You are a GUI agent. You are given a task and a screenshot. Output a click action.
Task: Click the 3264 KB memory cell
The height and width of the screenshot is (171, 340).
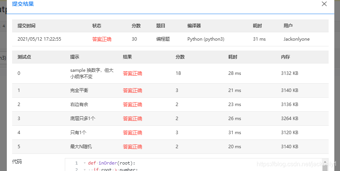pyautogui.click(x=290, y=119)
